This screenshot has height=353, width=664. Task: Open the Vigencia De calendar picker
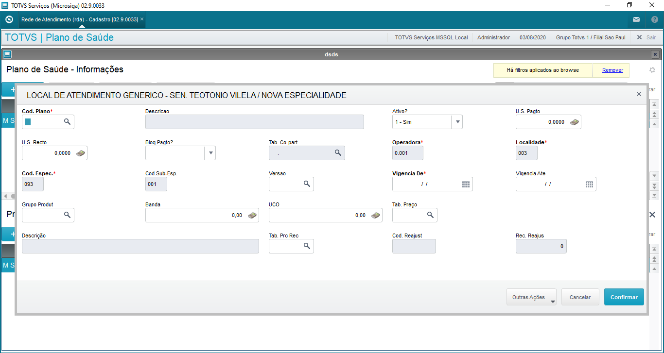tap(466, 184)
